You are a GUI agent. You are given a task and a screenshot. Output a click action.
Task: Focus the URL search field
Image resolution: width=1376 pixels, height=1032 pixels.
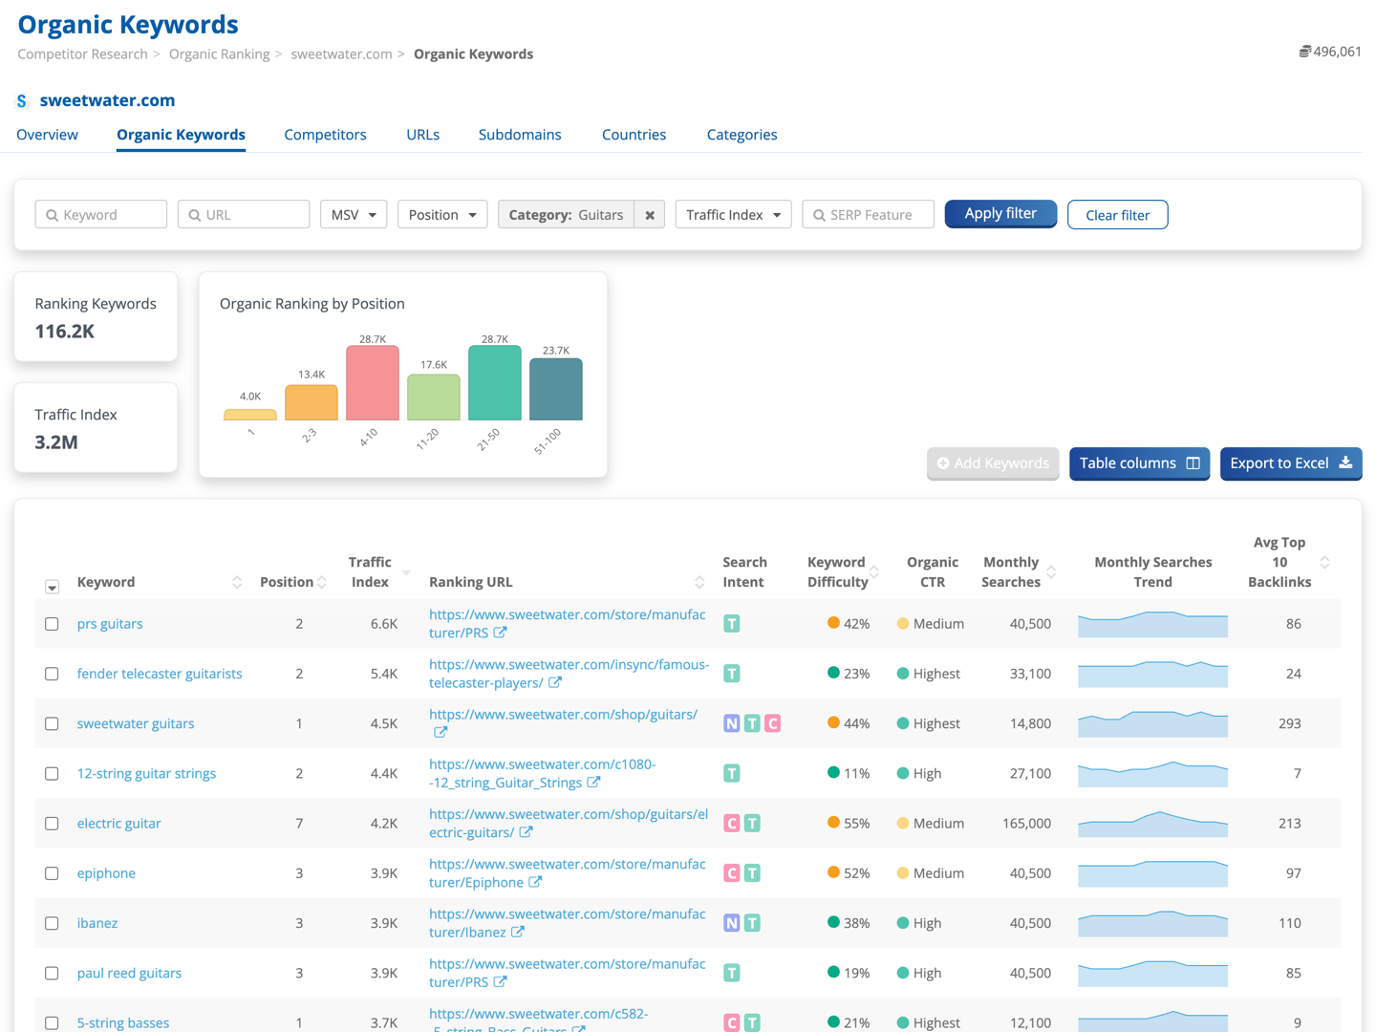tap(244, 215)
